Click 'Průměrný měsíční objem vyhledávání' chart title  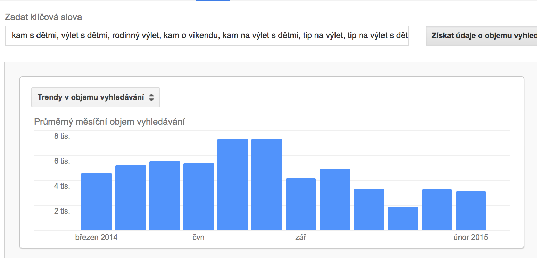(x=109, y=122)
